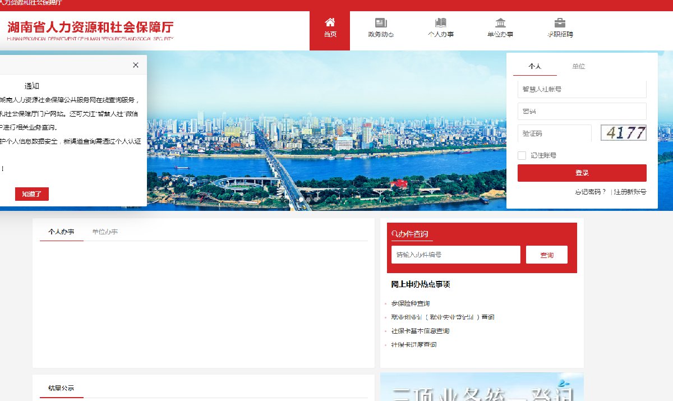Open the 求职招聘 briefcase icon
Screen dimensions: 673x401
(x=560, y=23)
